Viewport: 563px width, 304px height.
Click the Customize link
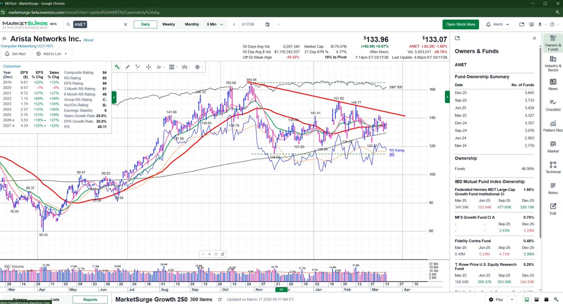(x=12, y=67)
